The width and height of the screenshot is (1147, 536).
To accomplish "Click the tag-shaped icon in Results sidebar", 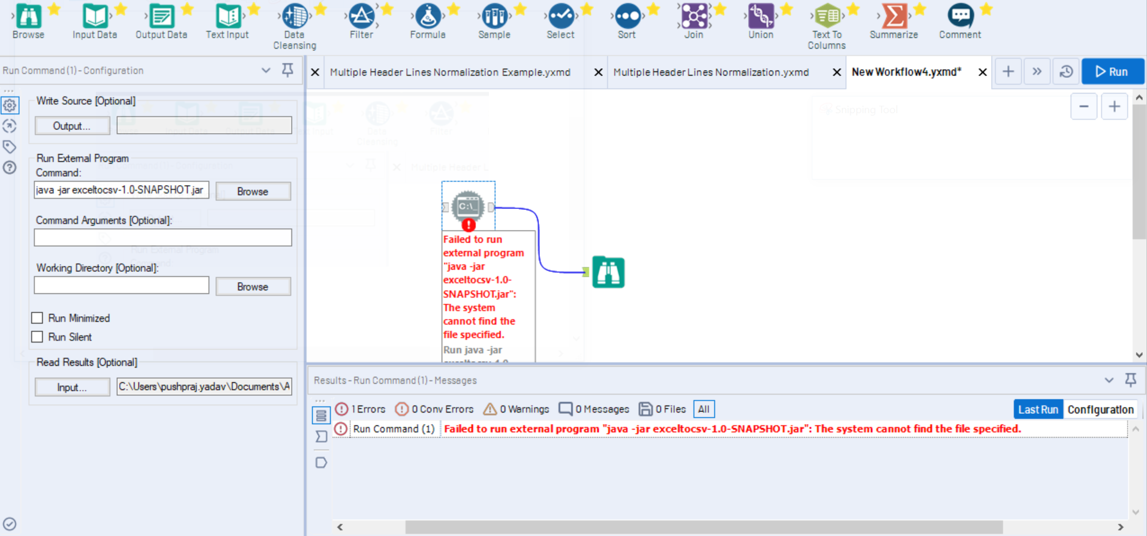I will coord(321,462).
